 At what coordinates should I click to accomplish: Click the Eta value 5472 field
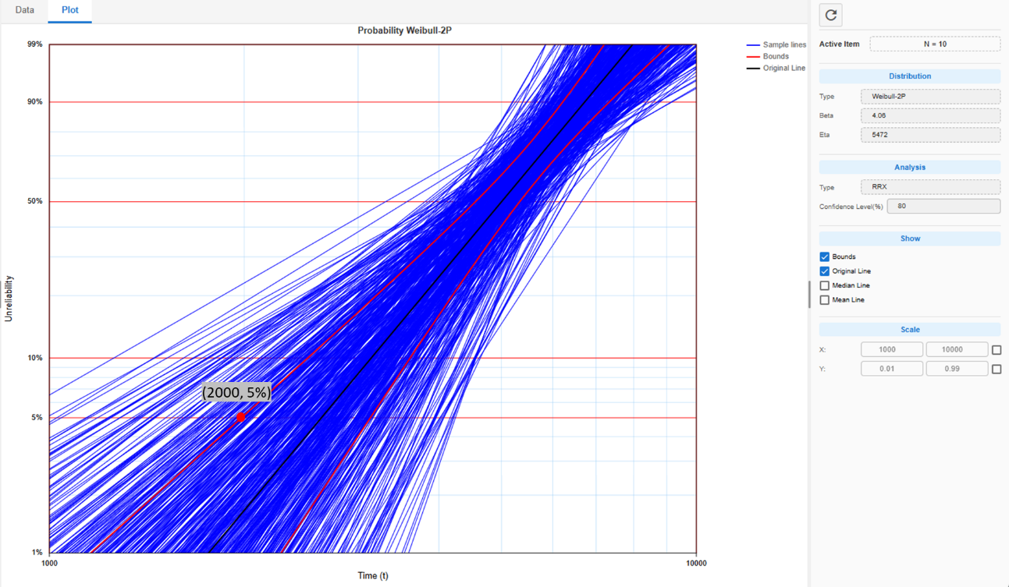[x=930, y=135]
